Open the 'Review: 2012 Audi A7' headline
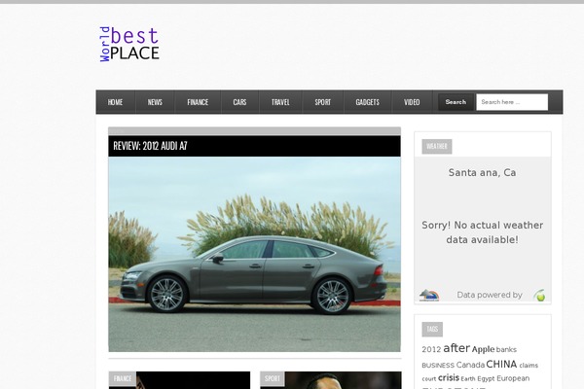584x389 pixels. [x=150, y=146]
